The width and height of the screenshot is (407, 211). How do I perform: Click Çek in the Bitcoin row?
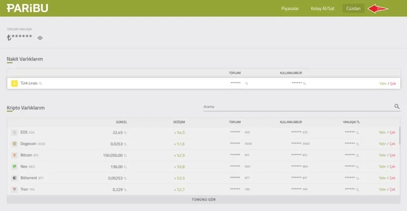(x=392, y=155)
